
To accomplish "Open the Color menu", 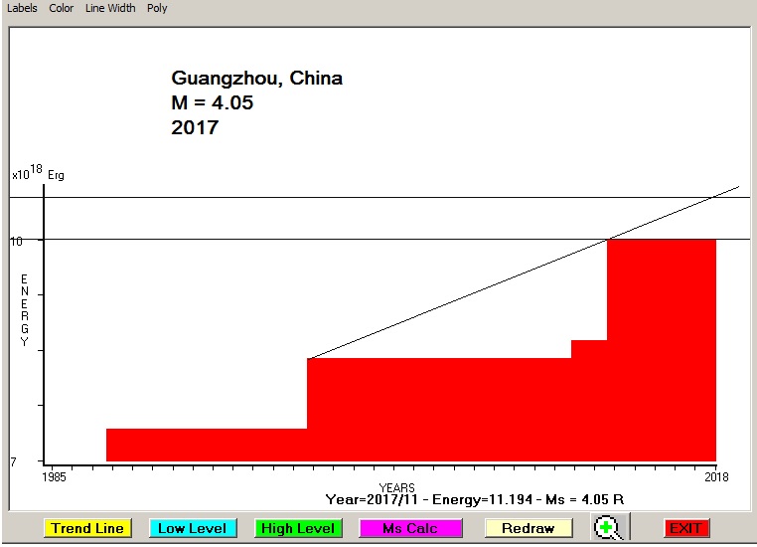I will pos(62,8).
